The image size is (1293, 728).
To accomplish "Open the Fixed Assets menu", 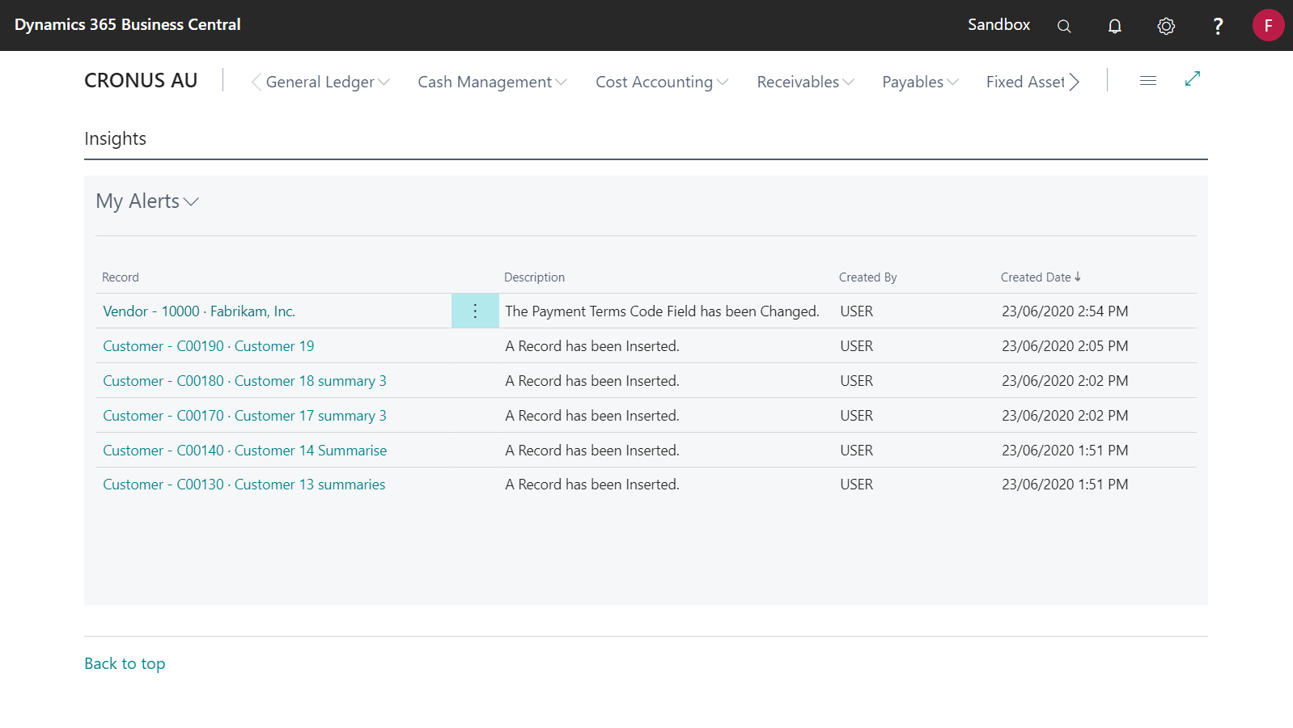I will pos(1025,82).
